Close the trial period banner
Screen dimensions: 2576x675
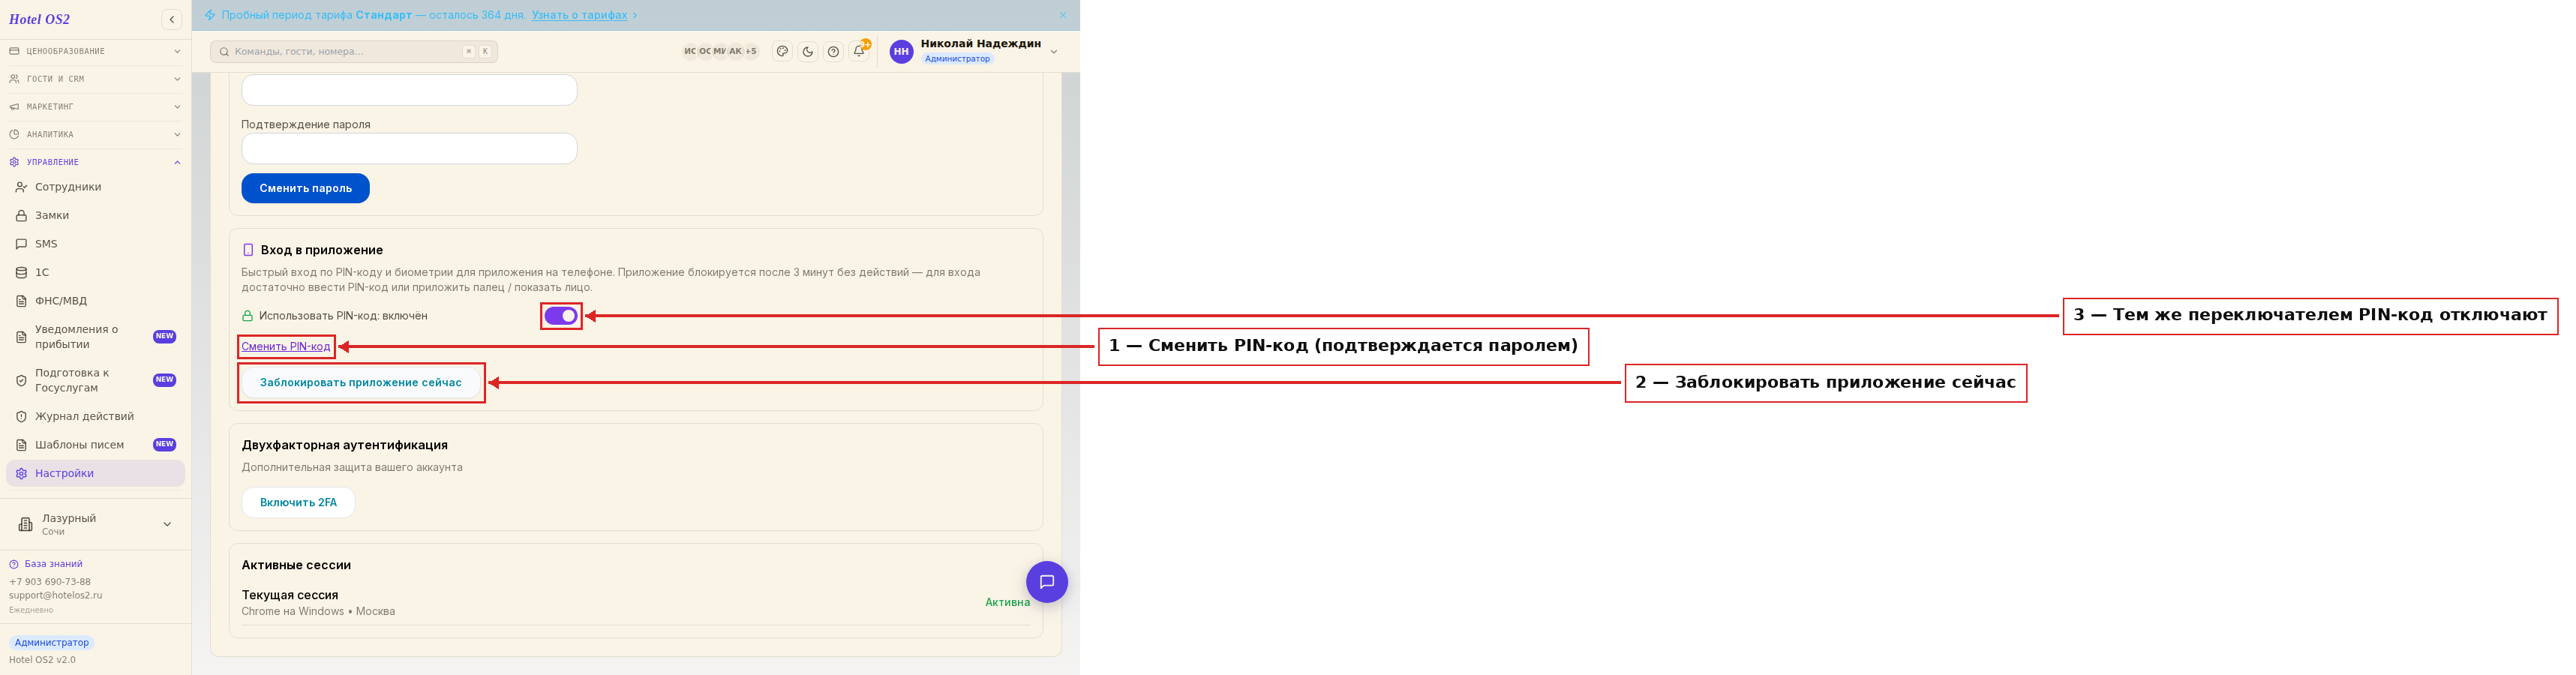coord(1063,15)
